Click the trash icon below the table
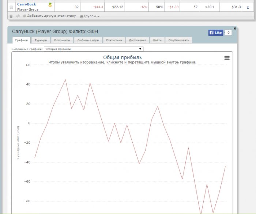This screenshot has width=256, height=214. 11,16
